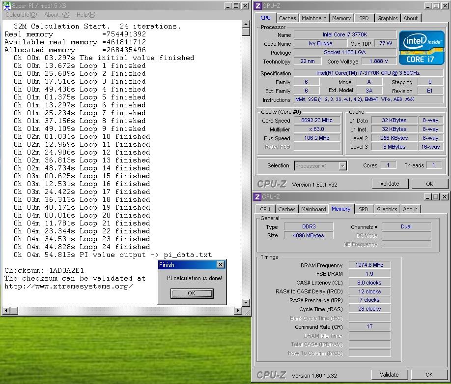Switch to CPU tab in lower CPU-Z
The height and width of the screenshot is (384, 451).
265,209
